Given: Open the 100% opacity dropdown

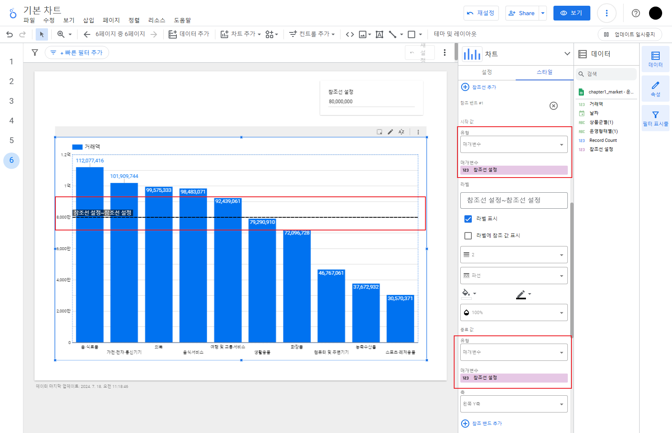Looking at the screenshot, I should click(514, 312).
